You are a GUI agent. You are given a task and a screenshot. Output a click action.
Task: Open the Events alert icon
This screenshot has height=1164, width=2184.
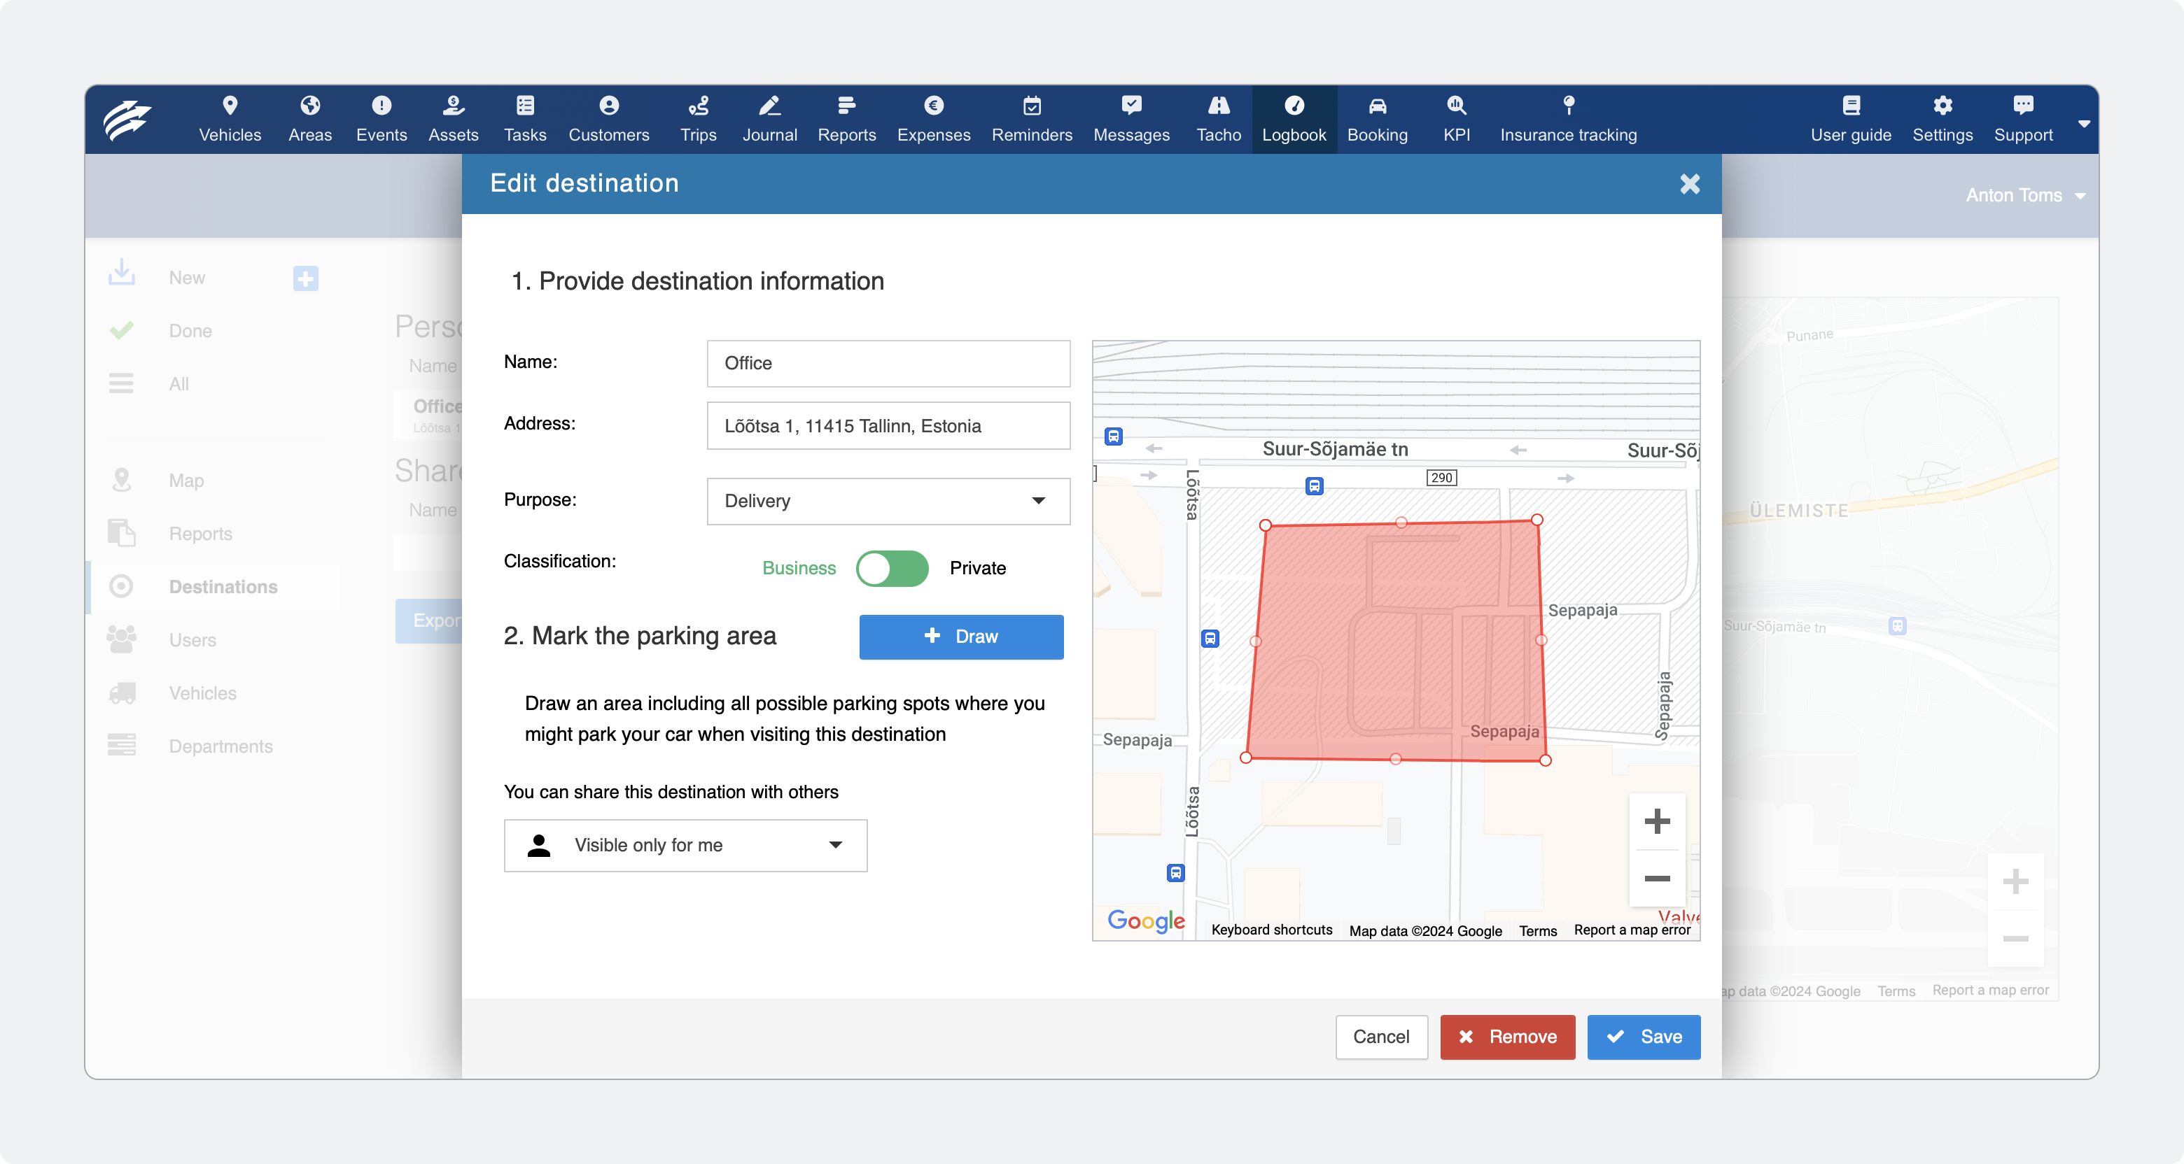[x=381, y=106]
